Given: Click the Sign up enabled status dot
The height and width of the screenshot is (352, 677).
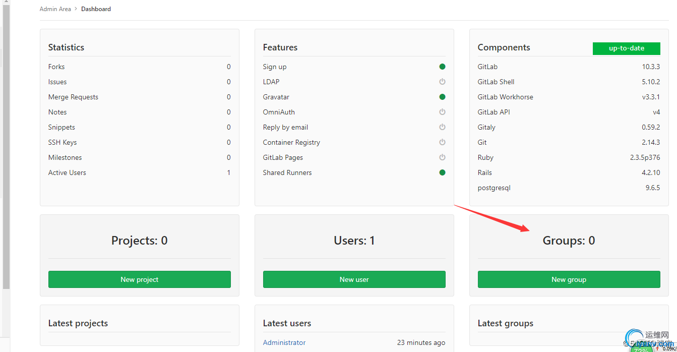Looking at the screenshot, I should [442, 67].
